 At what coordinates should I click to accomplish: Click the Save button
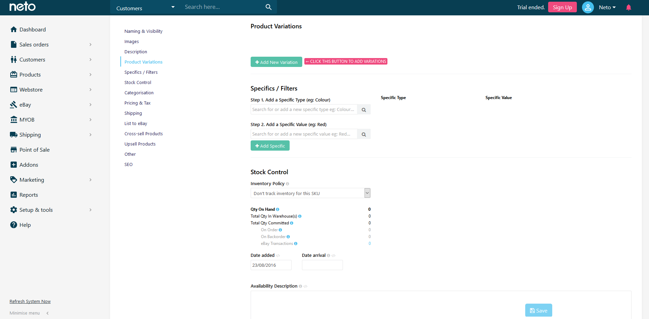tap(539, 310)
